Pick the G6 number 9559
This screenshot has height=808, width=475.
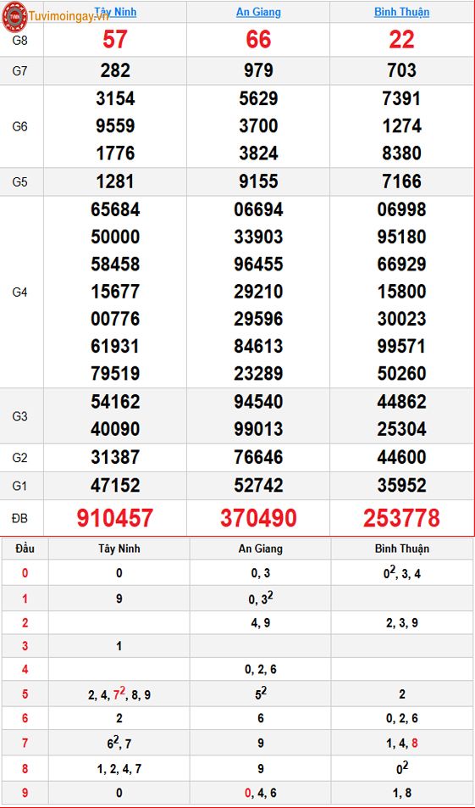(115, 125)
